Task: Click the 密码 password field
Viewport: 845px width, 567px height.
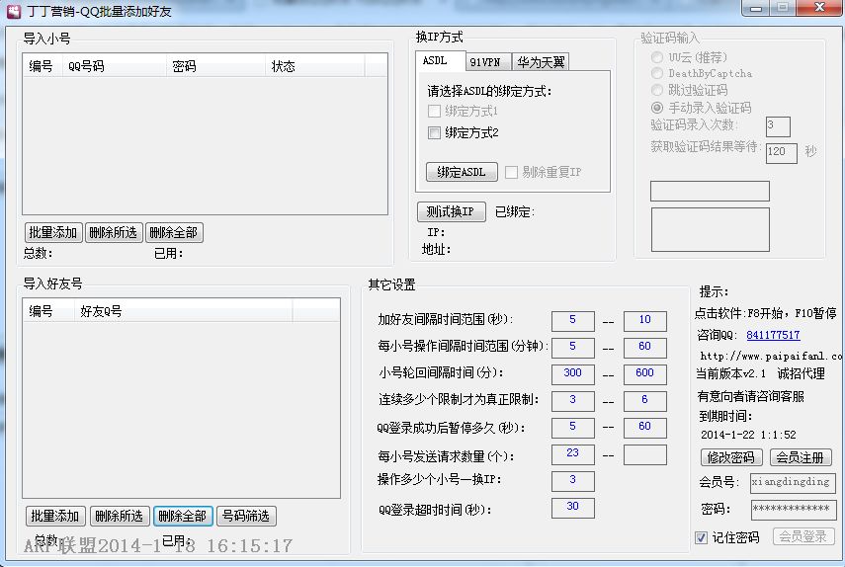Action: tap(792, 510)
